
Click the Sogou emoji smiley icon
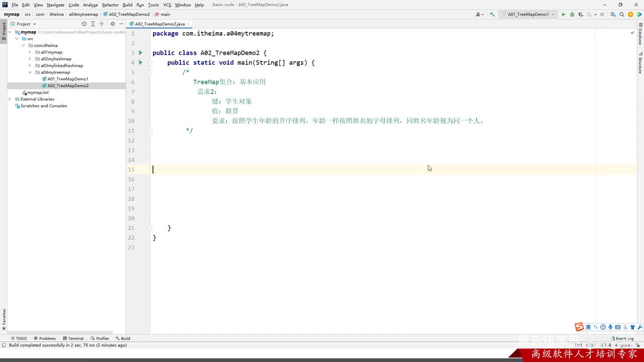click(603, 327)
